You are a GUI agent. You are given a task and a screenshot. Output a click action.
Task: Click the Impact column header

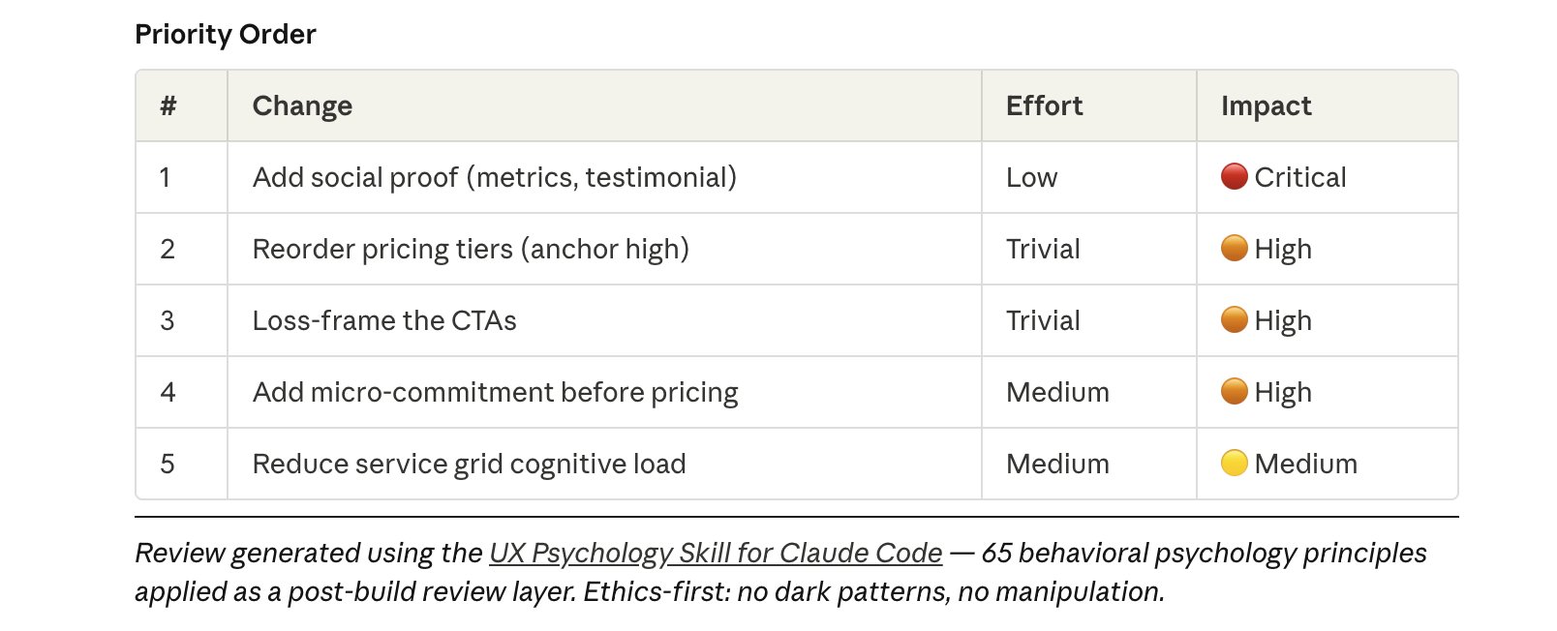click(1266, 105)
